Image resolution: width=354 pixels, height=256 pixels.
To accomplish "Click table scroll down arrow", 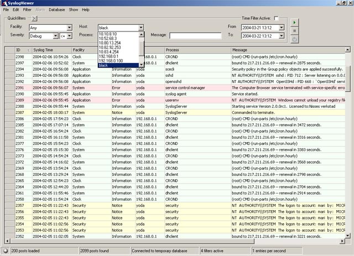I will pyautogui.click(x=348, y=236).
